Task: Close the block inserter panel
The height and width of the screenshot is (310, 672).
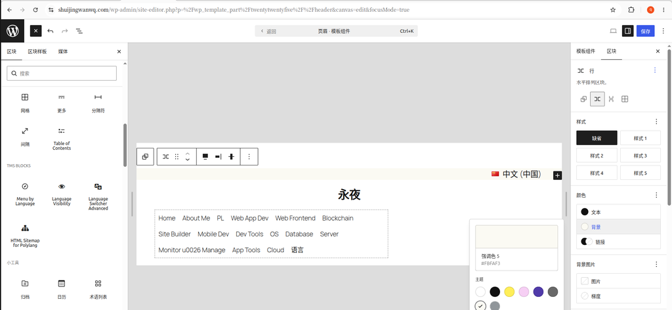Action: 119,51
